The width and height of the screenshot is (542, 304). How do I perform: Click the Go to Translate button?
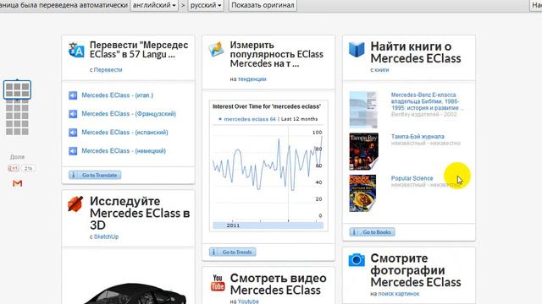click(95, 175)
